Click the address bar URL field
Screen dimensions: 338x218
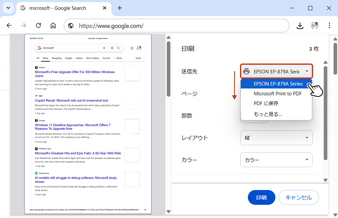pyautogui.click(x=176, y=26)
